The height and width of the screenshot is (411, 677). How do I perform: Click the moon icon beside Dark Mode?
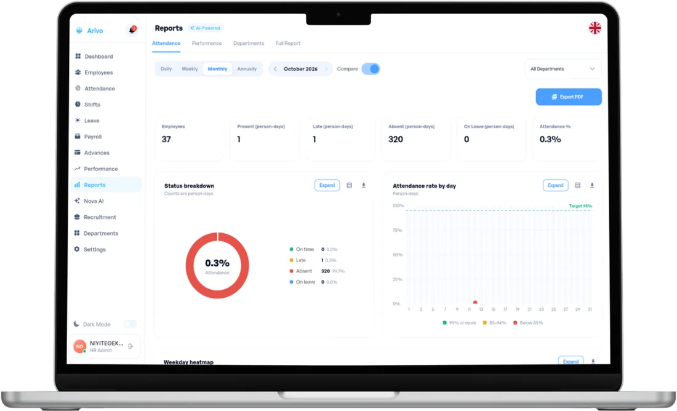(76, 324)
